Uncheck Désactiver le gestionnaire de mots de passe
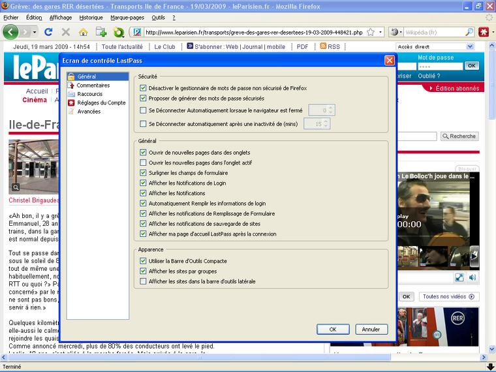This screenshot has height=372, width=496. (x=143, y=88)
